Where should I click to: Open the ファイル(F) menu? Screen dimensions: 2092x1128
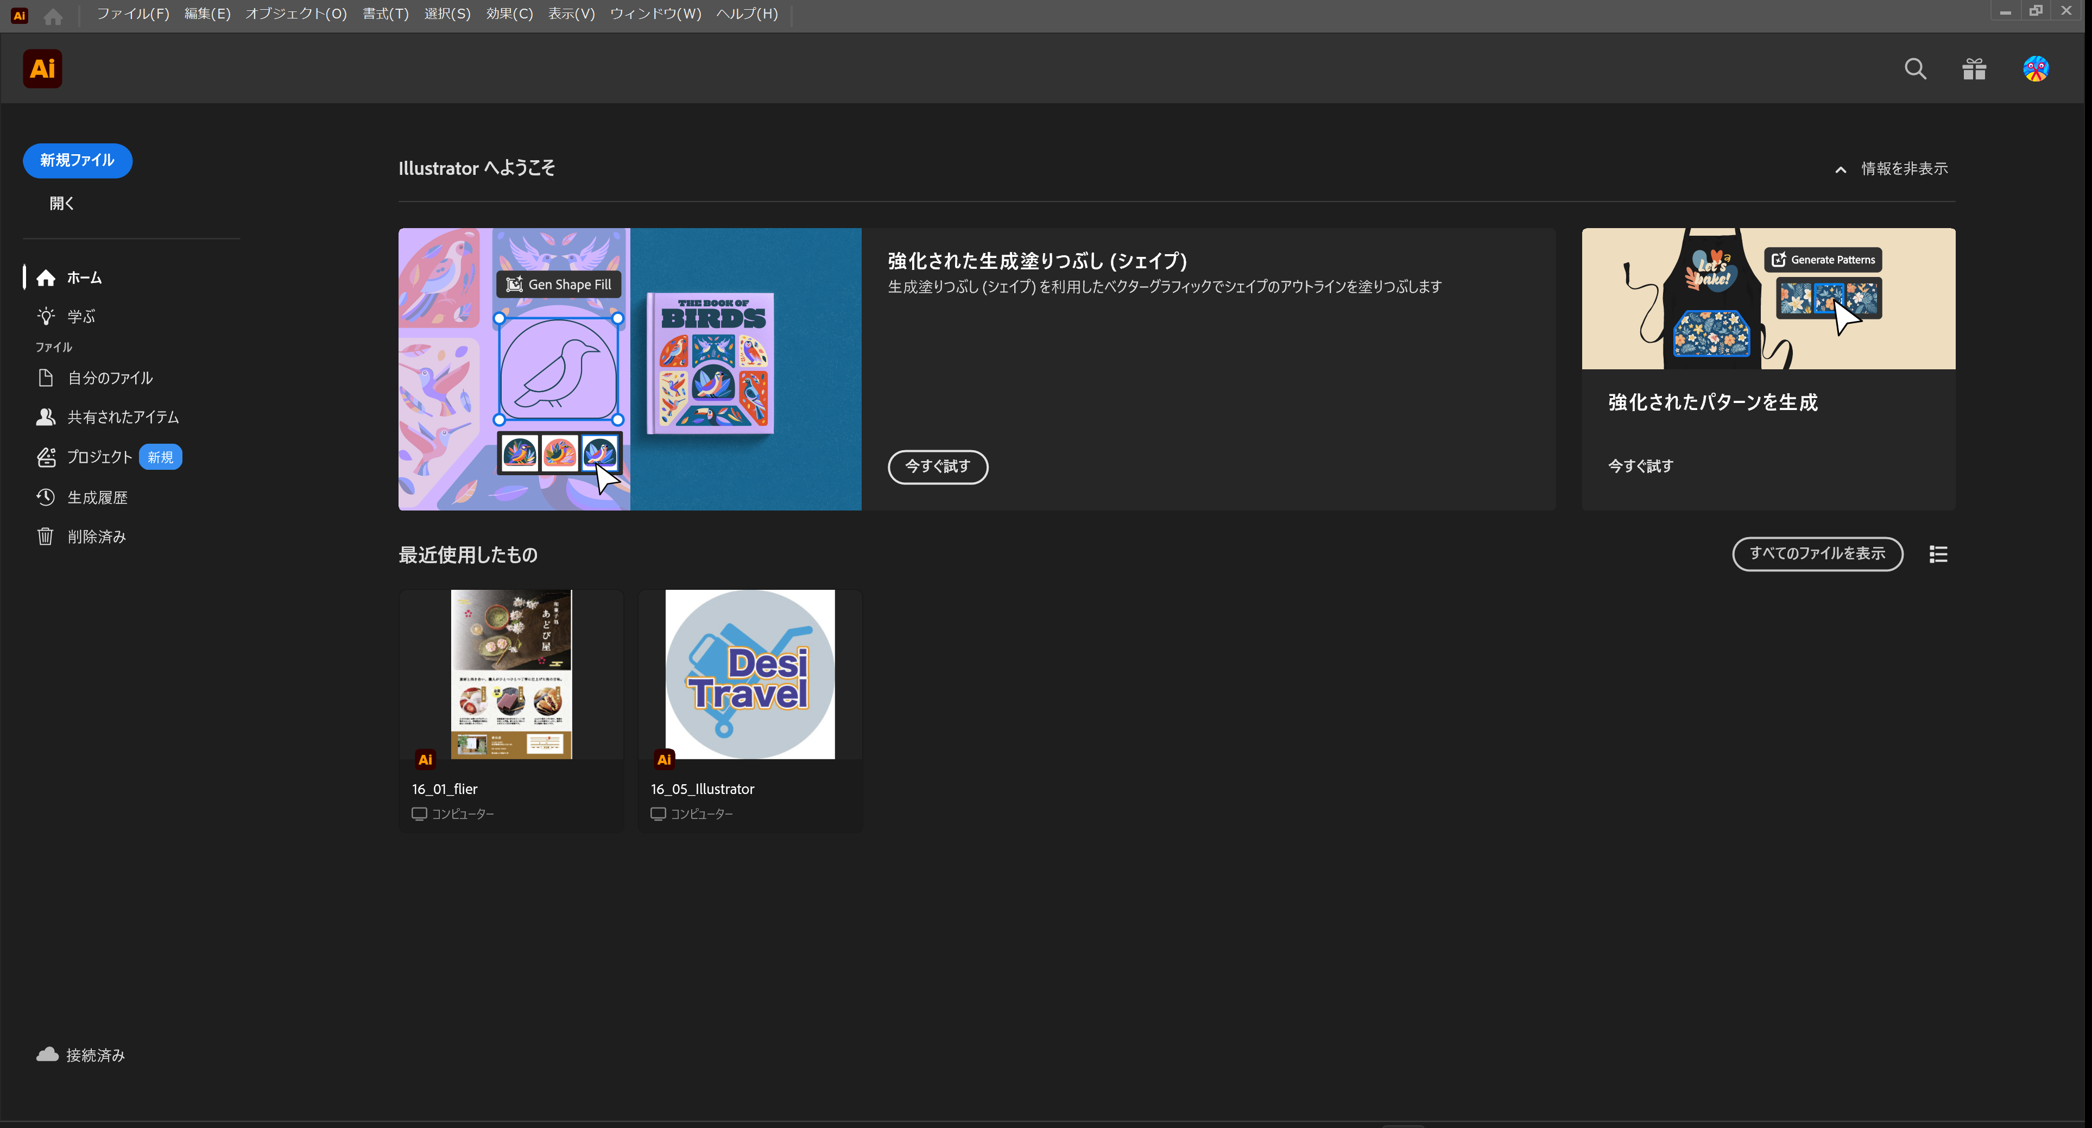pos(132,14)
